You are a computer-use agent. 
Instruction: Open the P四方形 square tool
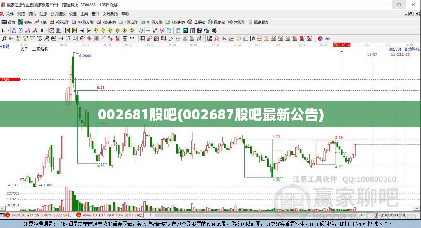coord(59,22)
